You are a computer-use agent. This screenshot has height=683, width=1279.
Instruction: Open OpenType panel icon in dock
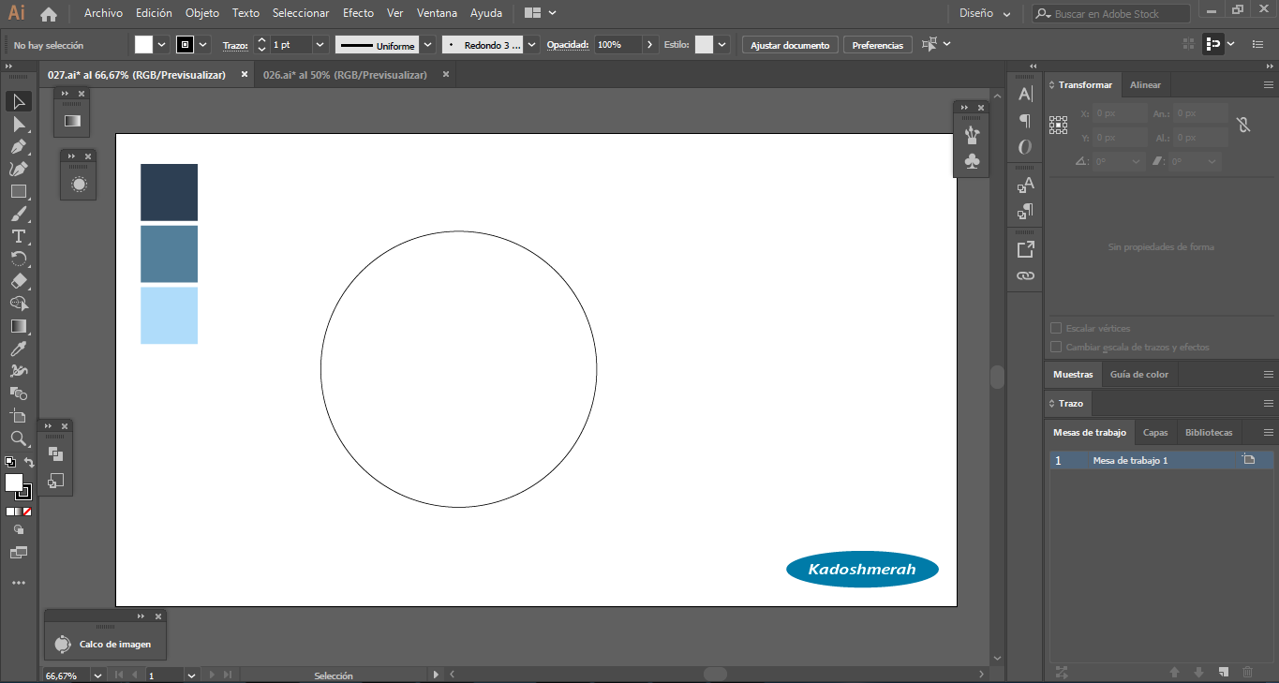(1025, 147)
